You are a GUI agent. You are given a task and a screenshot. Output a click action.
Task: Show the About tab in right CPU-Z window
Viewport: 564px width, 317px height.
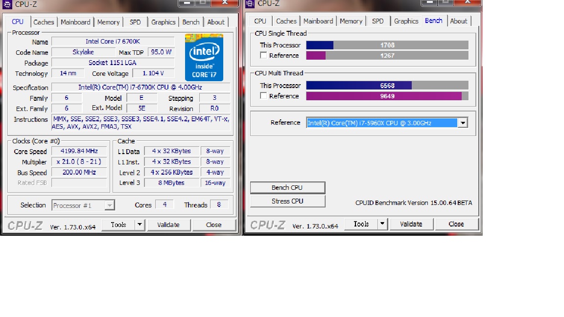(459, 21)
